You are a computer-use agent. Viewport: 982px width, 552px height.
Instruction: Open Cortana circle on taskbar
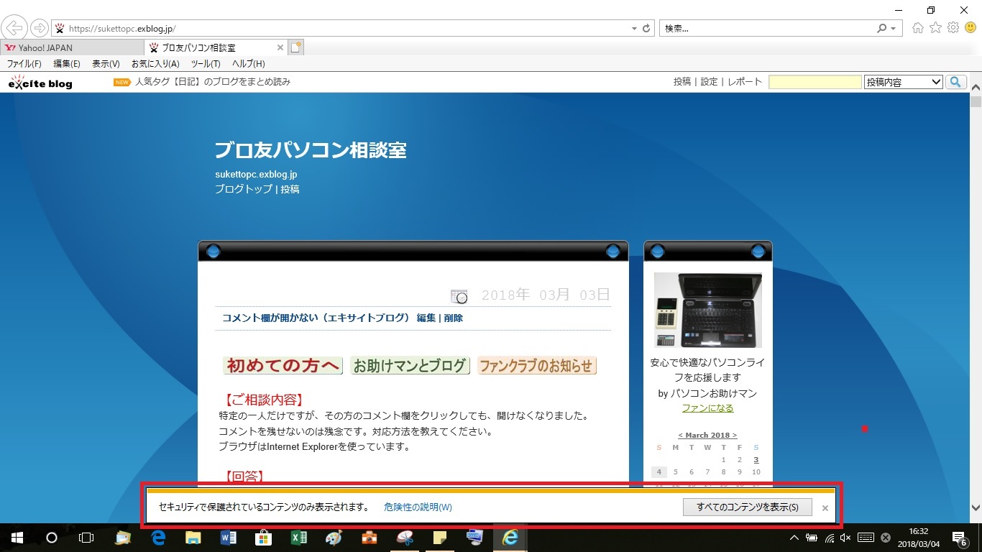click(x=52, y=538)
